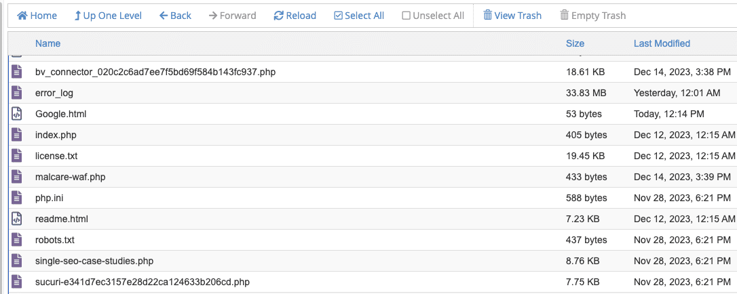Click the Back arrow button
737x294 pixels.
point(175,16)
